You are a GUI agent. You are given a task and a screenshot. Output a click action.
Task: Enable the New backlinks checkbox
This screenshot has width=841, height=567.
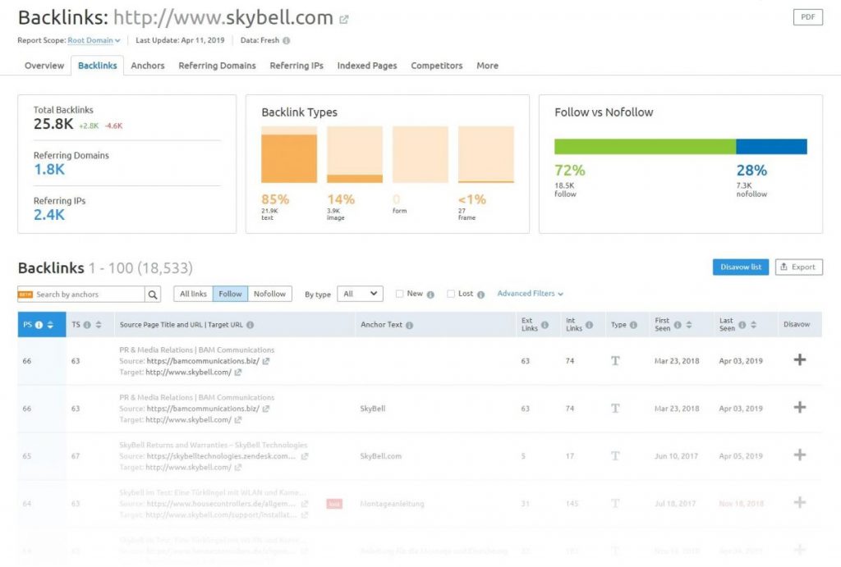(x=400, y=294)
